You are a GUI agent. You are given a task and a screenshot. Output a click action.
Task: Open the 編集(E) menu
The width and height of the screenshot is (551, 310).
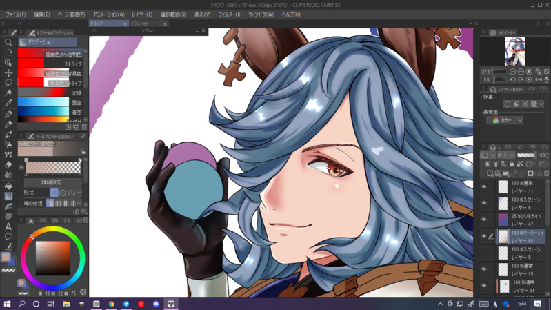click(x=41, y=14)
